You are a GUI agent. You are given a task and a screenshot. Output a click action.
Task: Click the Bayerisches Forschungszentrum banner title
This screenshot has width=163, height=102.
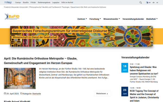tap(60, 31)
